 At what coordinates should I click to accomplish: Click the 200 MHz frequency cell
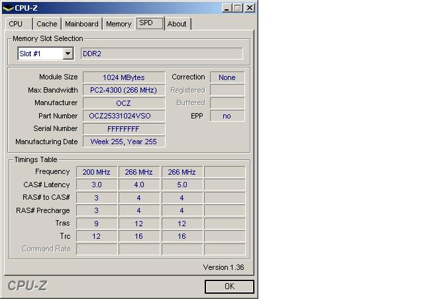click(x=97, y=172)
